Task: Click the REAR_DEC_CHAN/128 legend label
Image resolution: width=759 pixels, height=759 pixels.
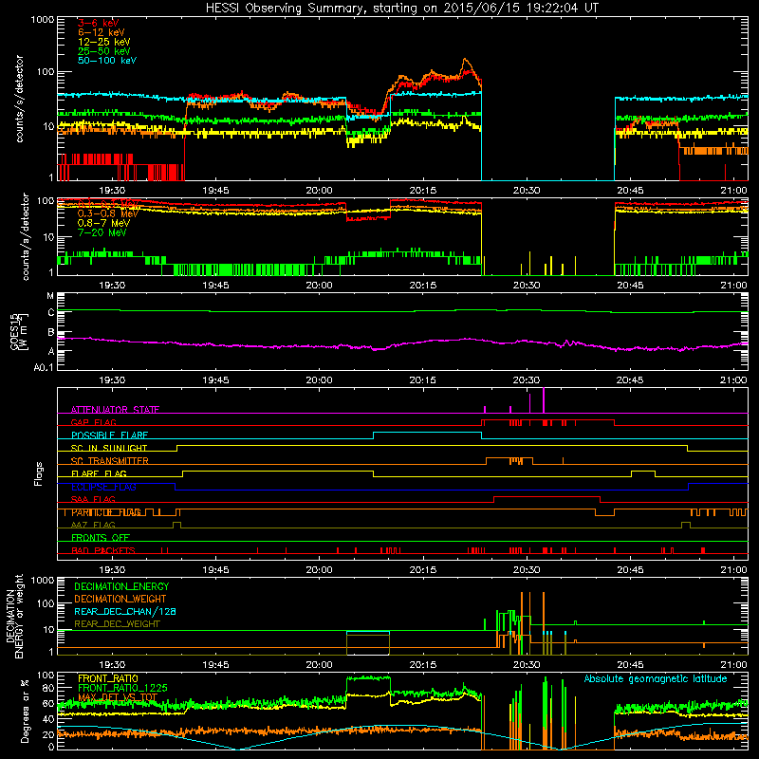Action: point(125,611)
